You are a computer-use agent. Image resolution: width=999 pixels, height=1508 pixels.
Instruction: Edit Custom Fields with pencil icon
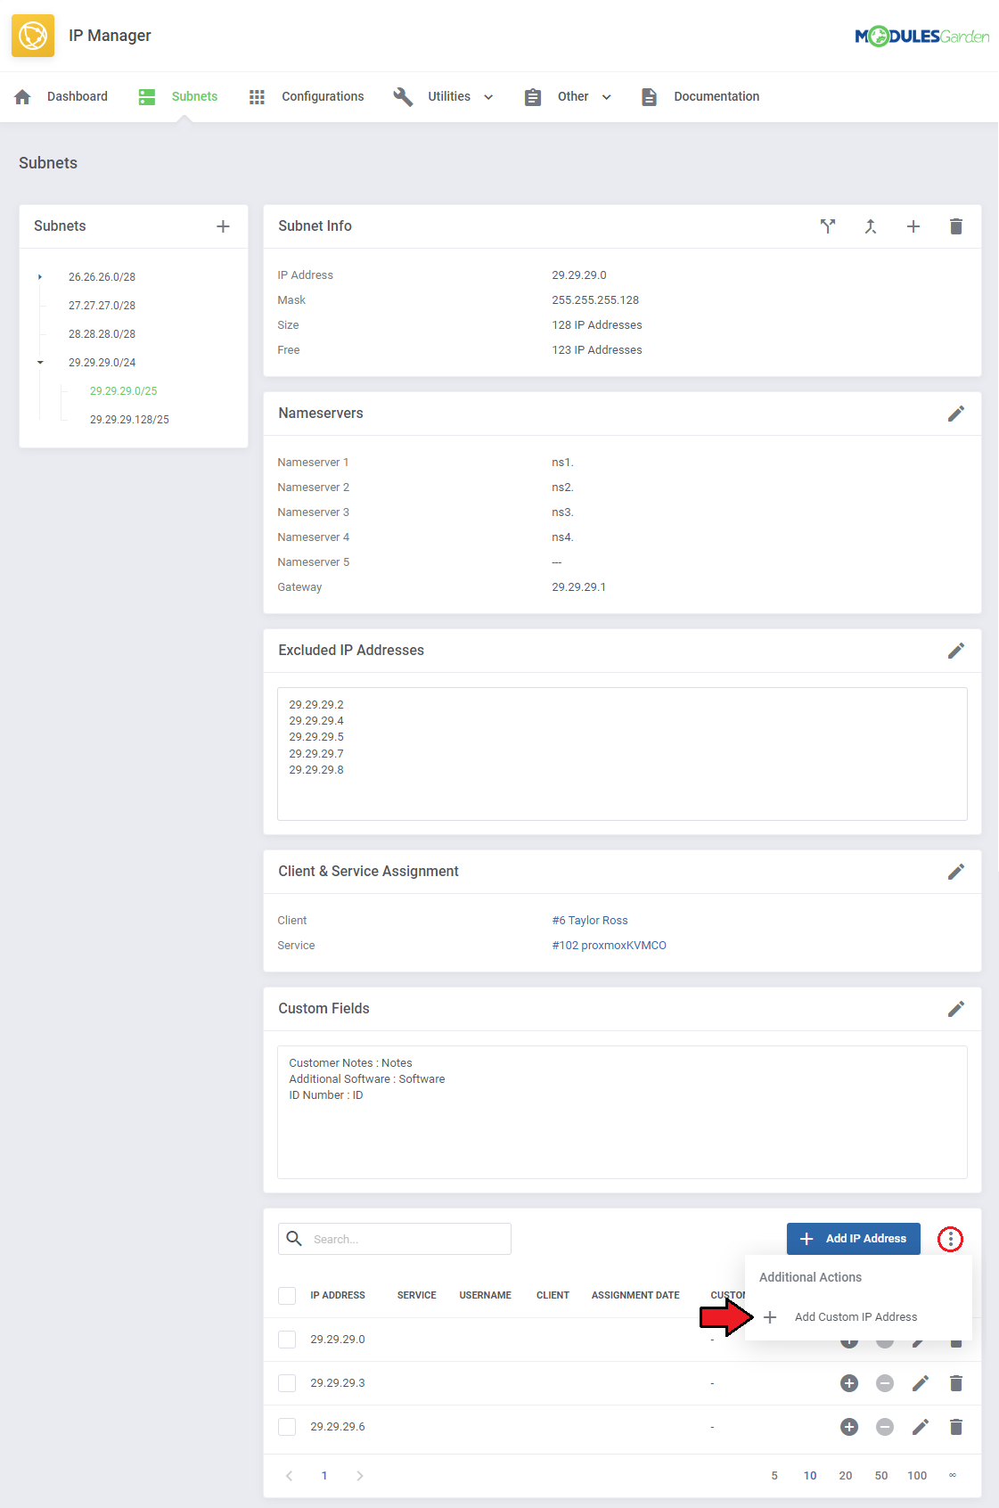click(956, 1009)
